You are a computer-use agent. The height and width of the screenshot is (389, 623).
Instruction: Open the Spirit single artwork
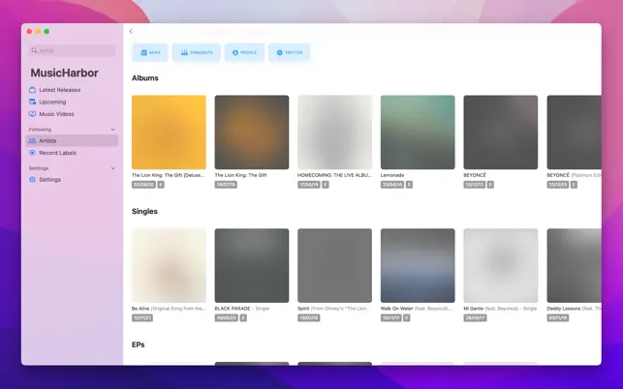coord(335,265)
